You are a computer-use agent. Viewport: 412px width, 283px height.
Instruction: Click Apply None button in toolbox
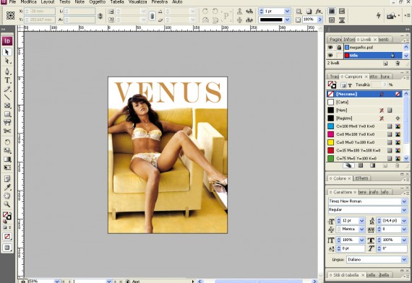7,236
